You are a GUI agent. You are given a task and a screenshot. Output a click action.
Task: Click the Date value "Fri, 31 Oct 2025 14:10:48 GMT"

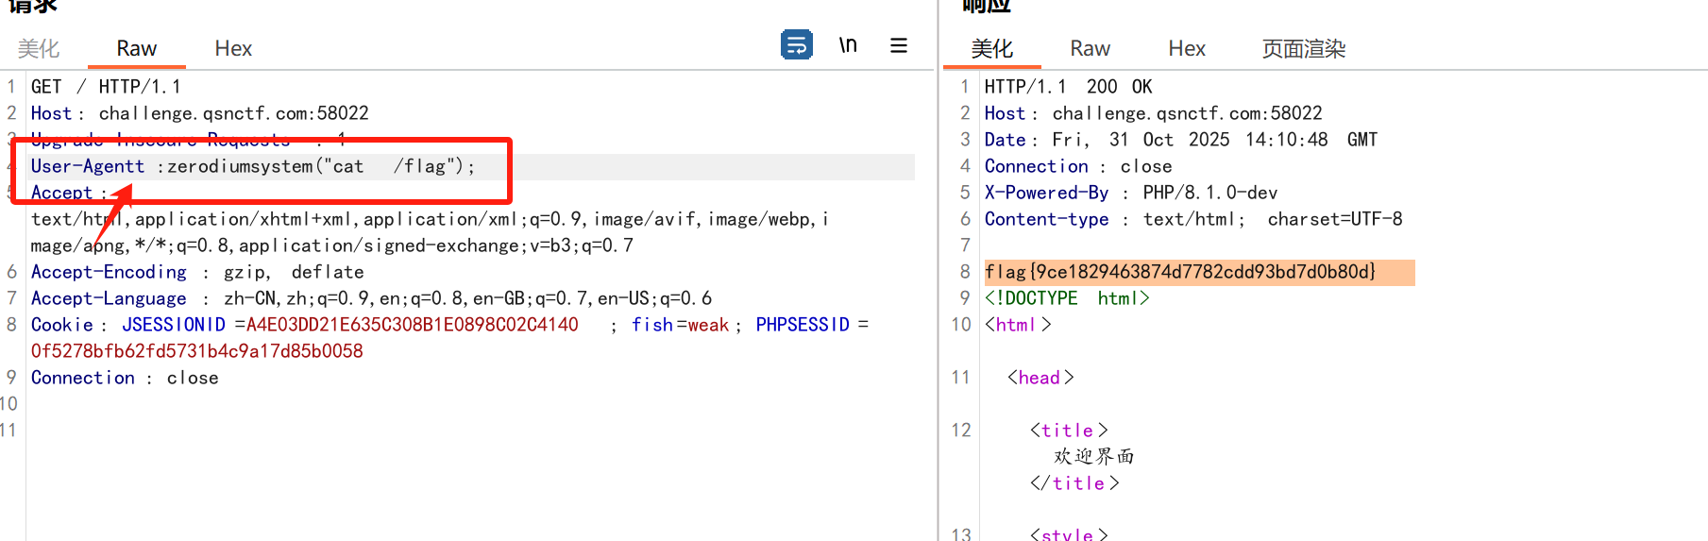[1215, 140]
